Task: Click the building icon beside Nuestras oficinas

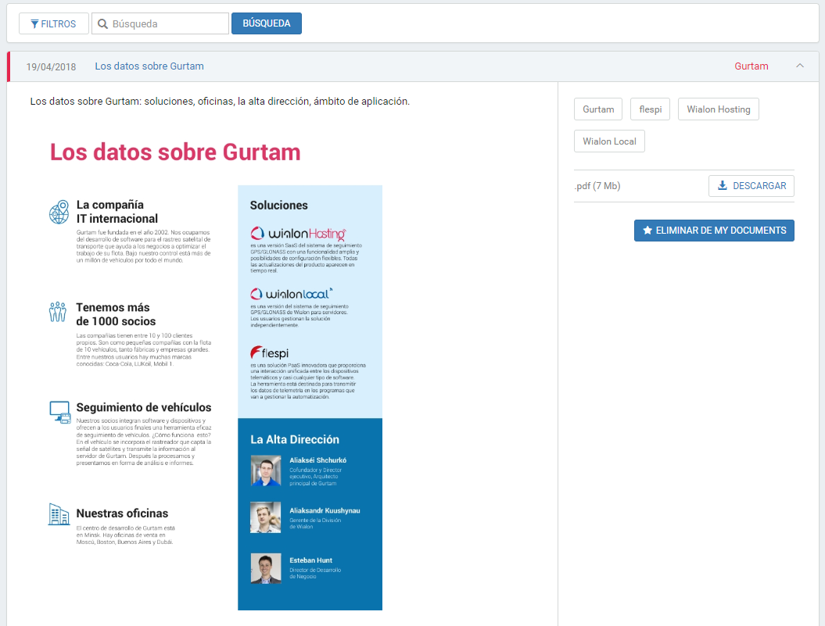Action: 59,513
